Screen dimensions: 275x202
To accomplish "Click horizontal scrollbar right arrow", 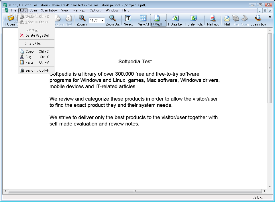I will [265, 191].
